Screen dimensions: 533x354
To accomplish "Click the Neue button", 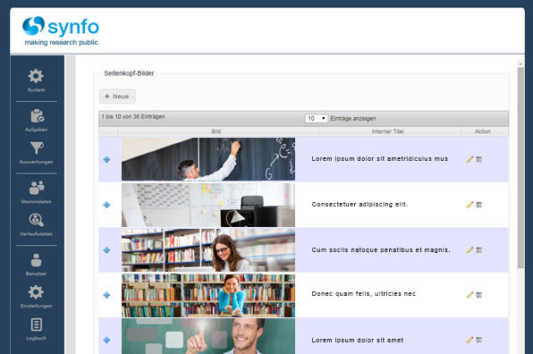I will click(117, 97).
